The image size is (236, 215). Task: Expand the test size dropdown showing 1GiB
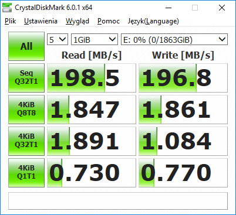[95, 39]
